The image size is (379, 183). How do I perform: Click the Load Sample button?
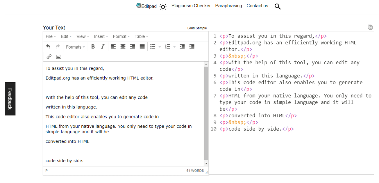pos(197,28)
